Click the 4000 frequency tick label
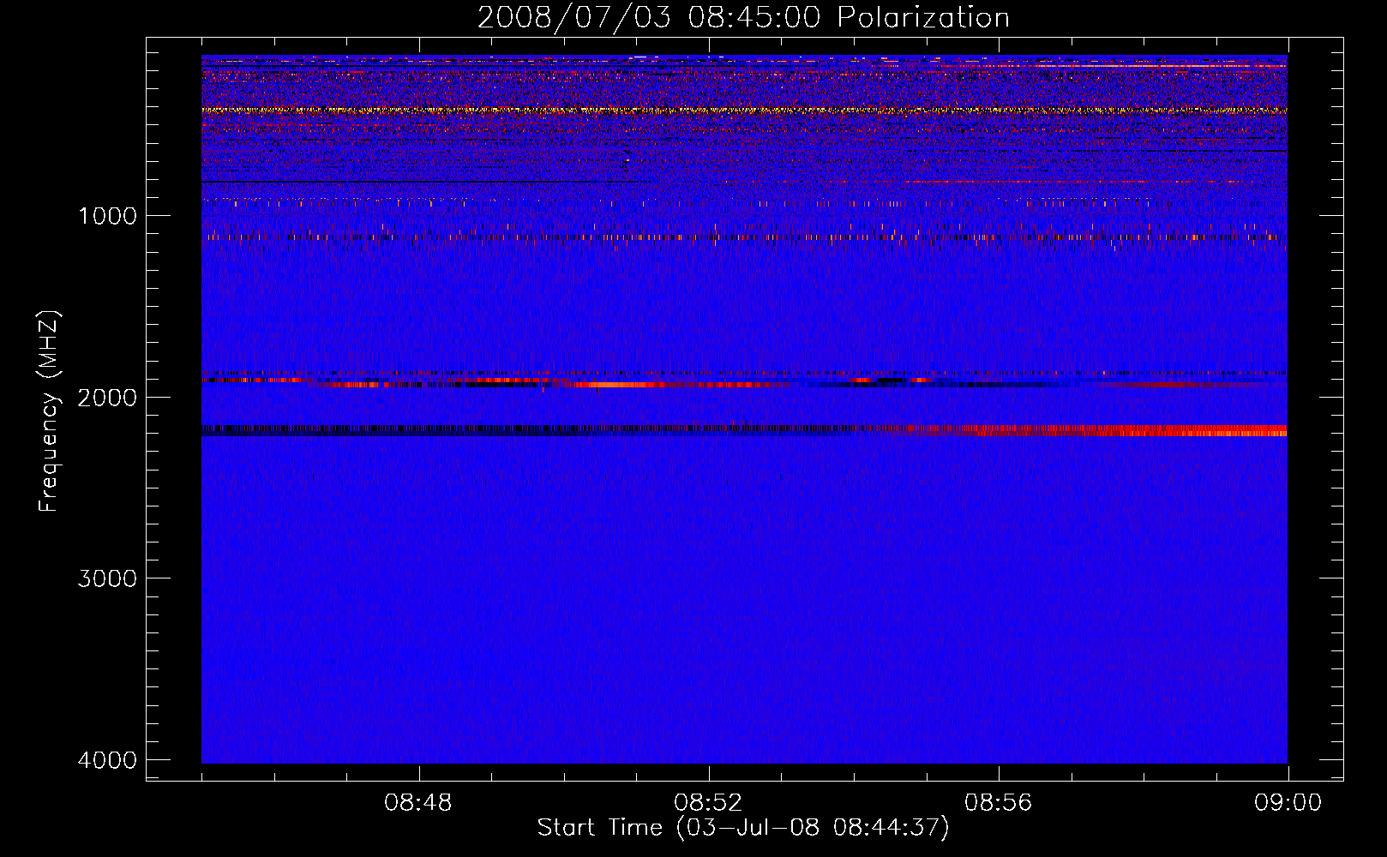The image size is (1387, 857). (107, 760)
